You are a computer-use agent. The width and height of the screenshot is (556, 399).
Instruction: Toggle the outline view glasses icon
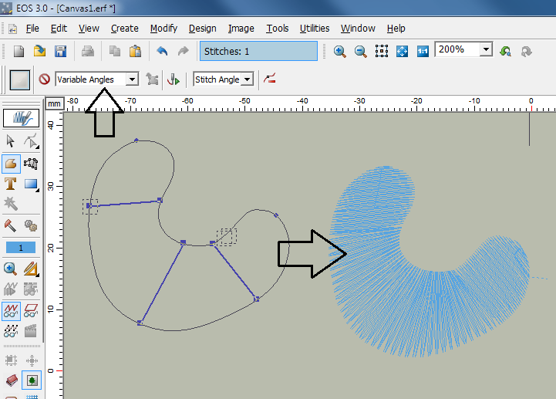coord(31,310)
